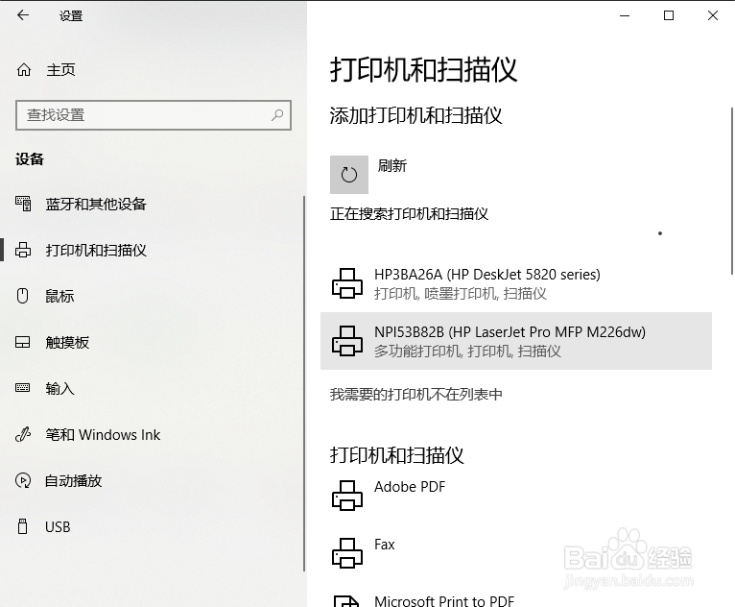Click the 刷新 refresh button
This screenshot has height=607, width=735.
pos(349,175)
